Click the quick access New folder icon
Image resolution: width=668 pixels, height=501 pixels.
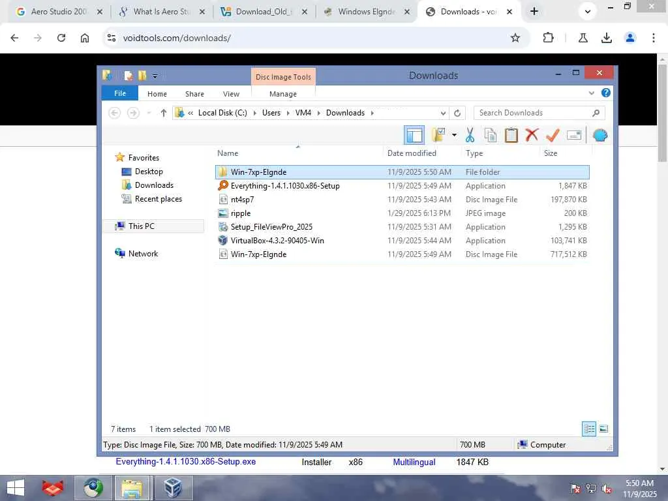click(142, 76)
